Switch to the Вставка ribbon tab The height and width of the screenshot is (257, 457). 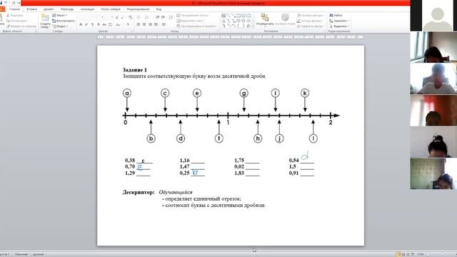[31, 9]
